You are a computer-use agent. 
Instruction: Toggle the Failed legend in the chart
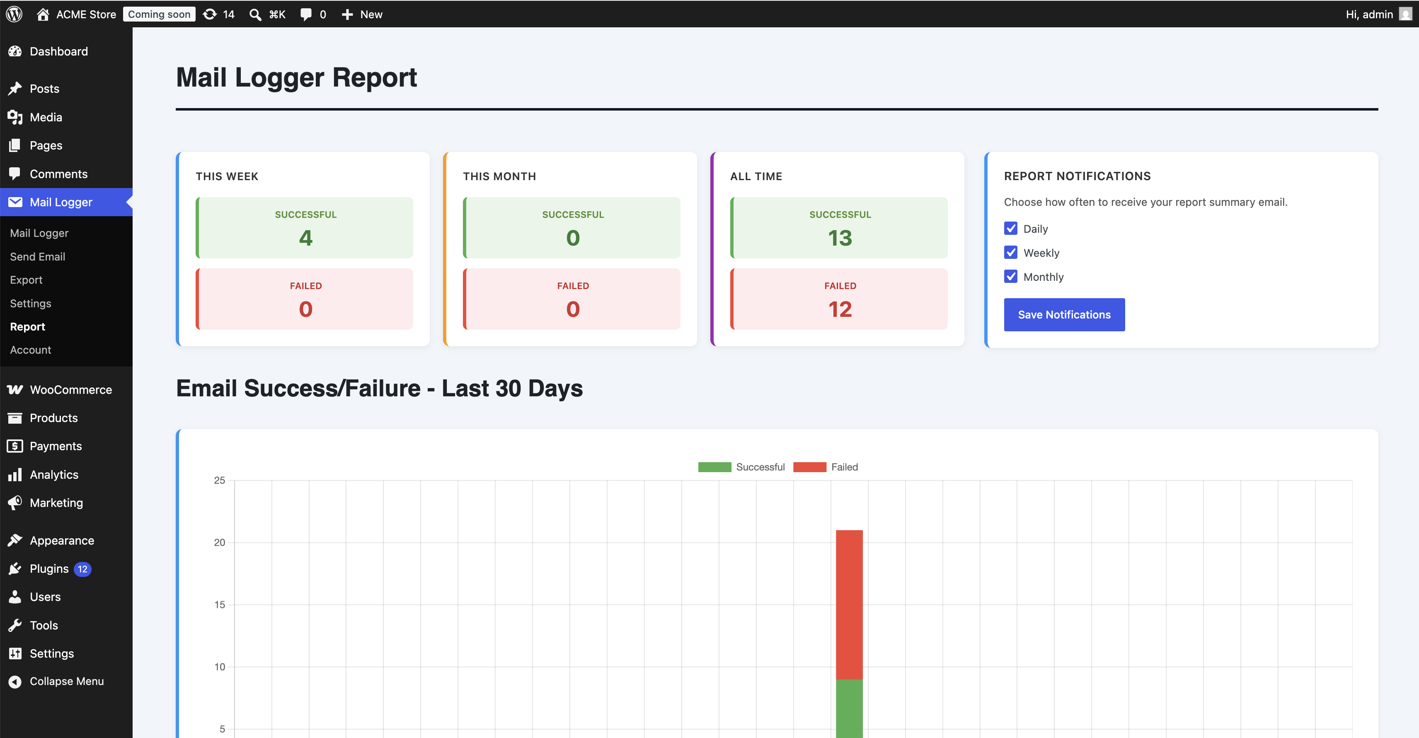point(826,467)
